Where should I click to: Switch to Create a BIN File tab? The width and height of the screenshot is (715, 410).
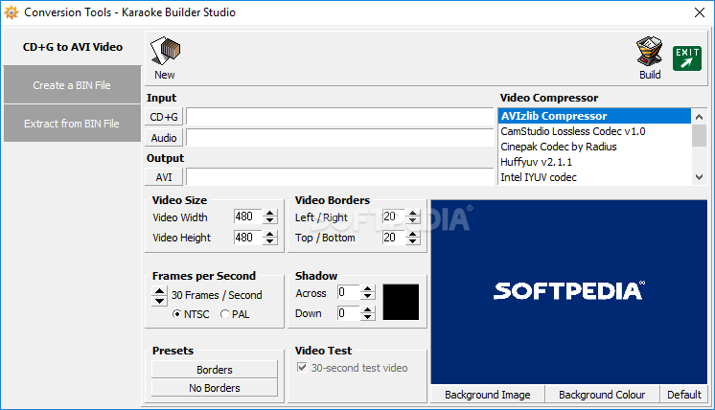72,84
